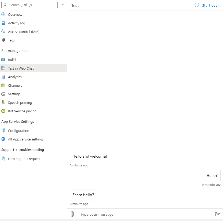Click the Start over refresh icon

[197, 5]
